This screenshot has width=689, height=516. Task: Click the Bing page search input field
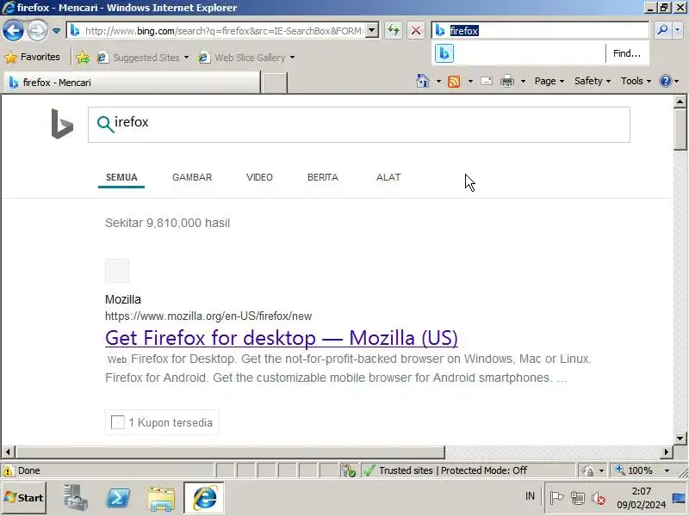[359, 125]
